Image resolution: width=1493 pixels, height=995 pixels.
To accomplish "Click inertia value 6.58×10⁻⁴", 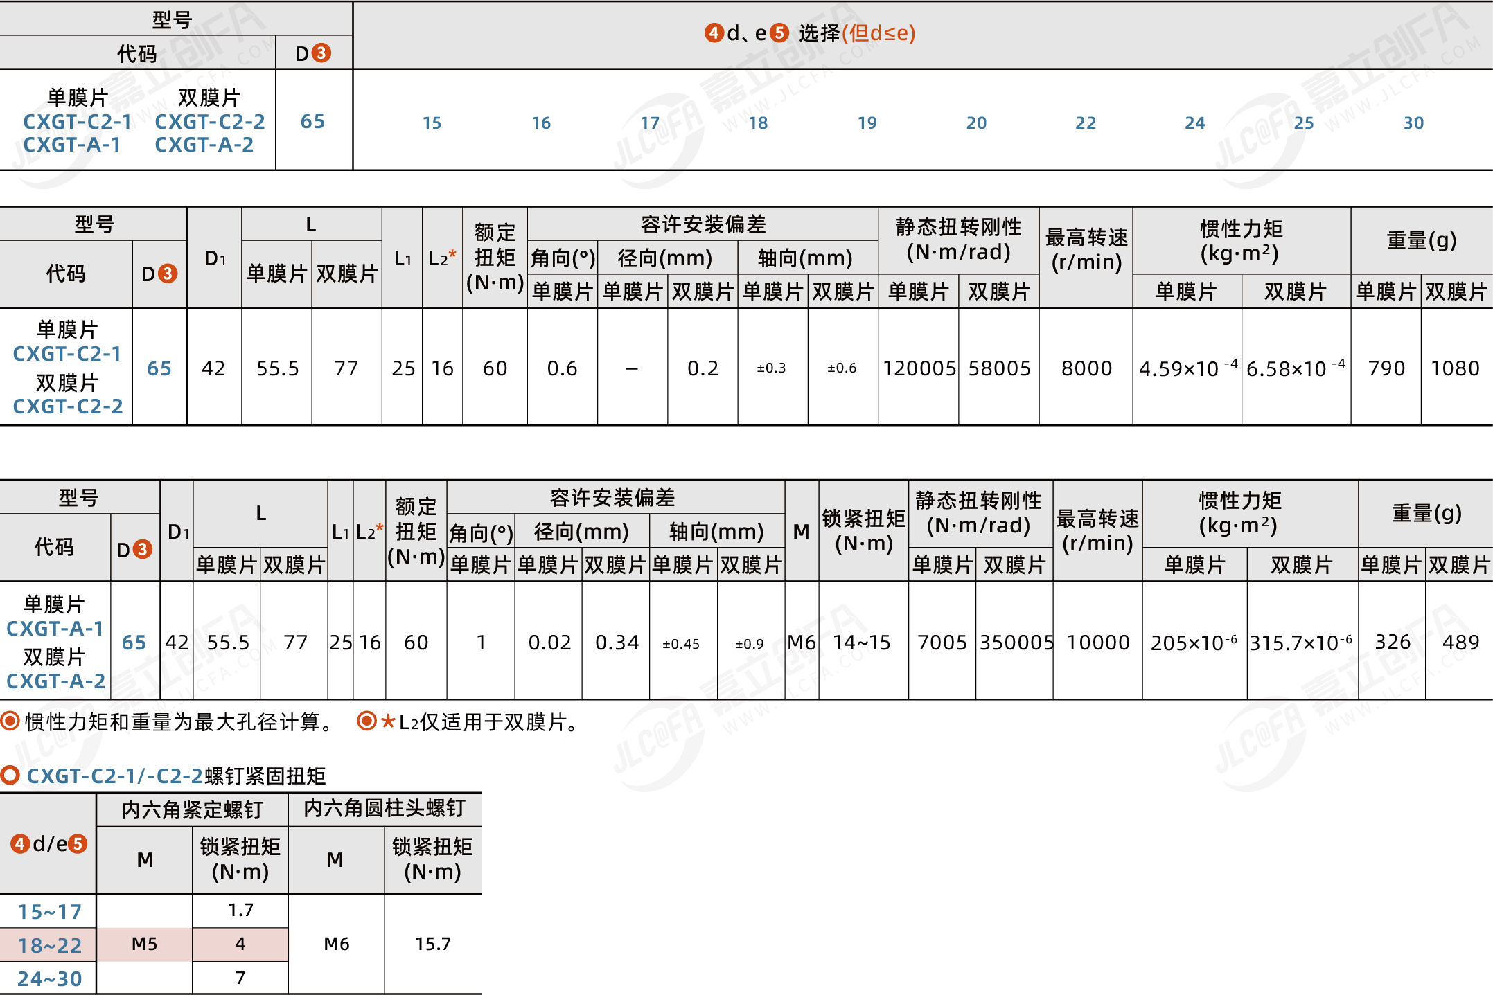I will (x=1296, y=368).
